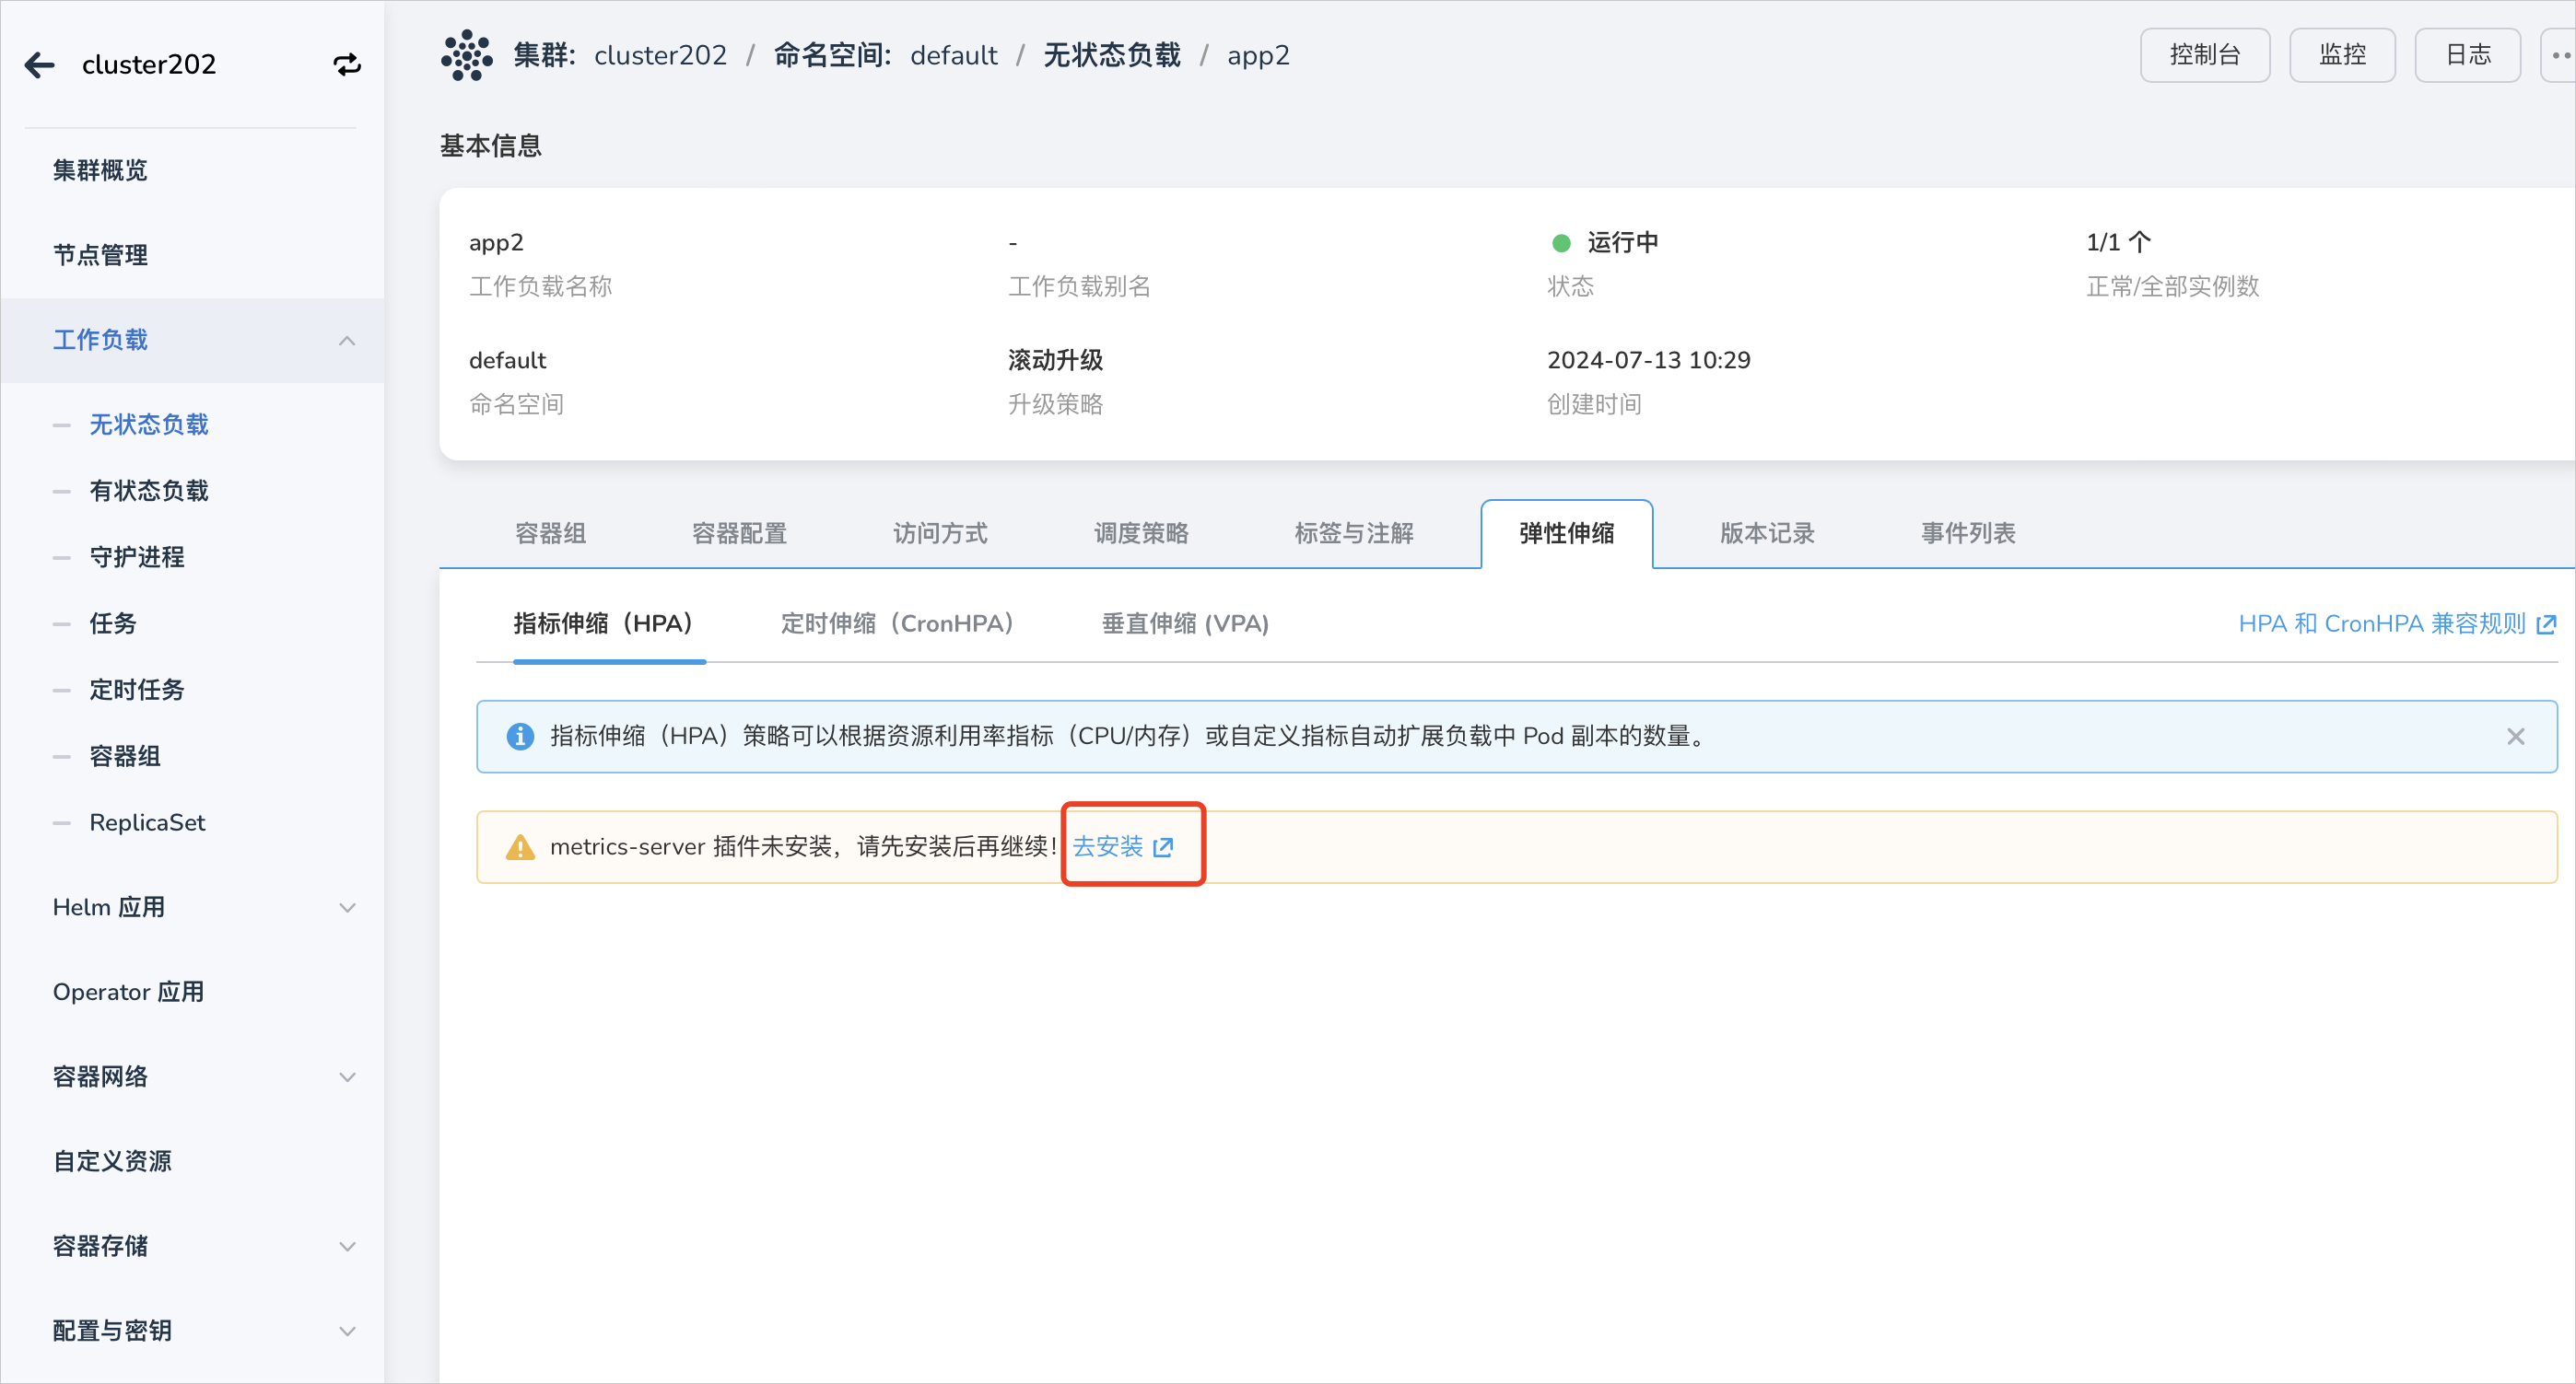
Task: Click the 监控 button
Action: [2342, 55]
